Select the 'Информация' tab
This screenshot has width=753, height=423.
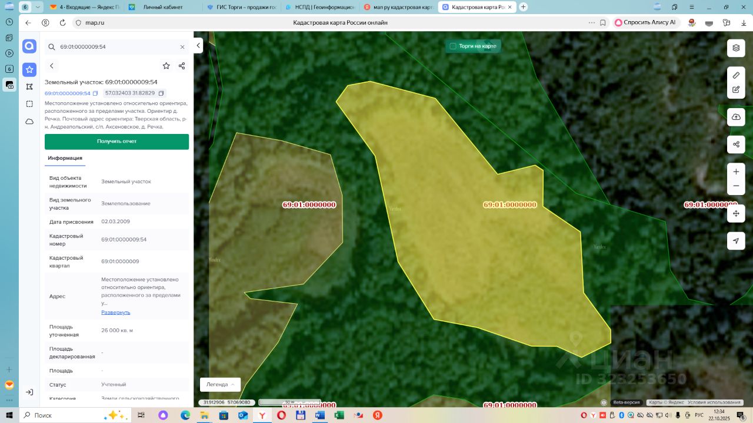pos(65,158)
